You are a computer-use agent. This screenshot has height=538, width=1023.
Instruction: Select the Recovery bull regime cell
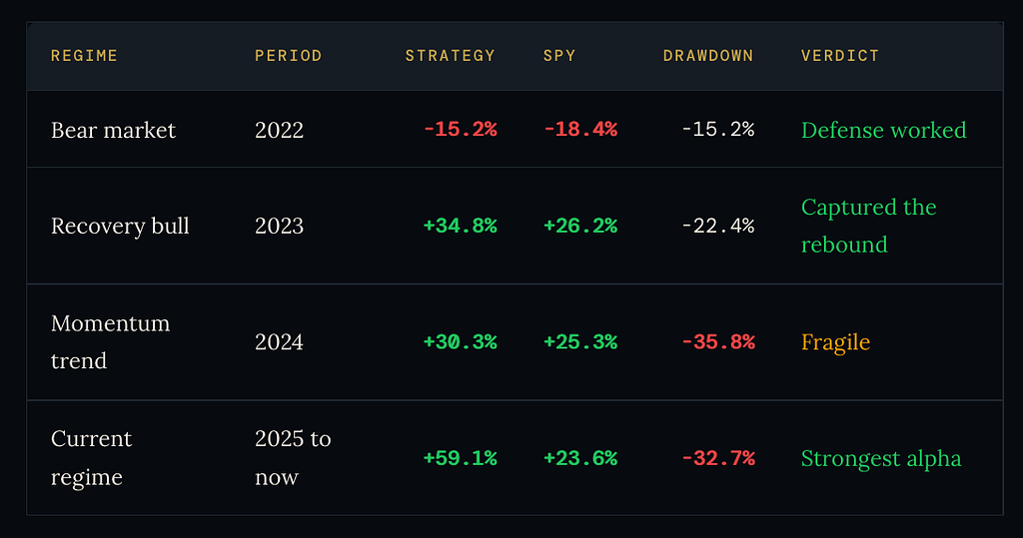[120, 227]
